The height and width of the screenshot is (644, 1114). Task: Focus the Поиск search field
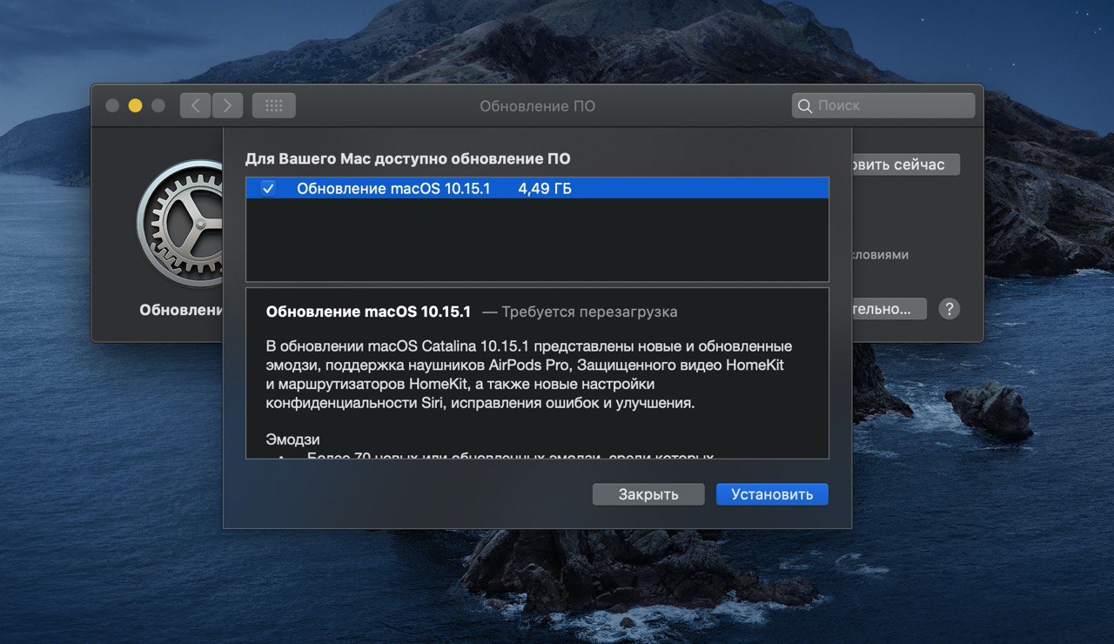click(x=883, y=105)
